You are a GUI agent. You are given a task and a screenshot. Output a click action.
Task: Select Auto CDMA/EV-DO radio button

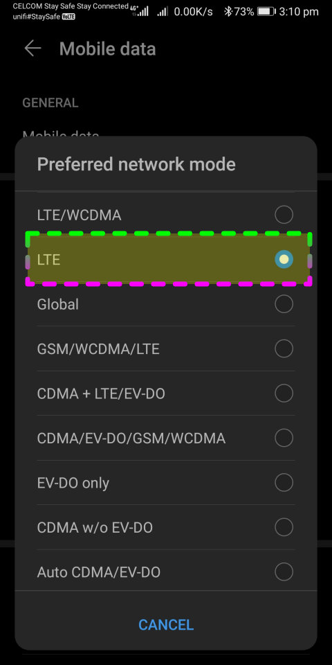284,572
